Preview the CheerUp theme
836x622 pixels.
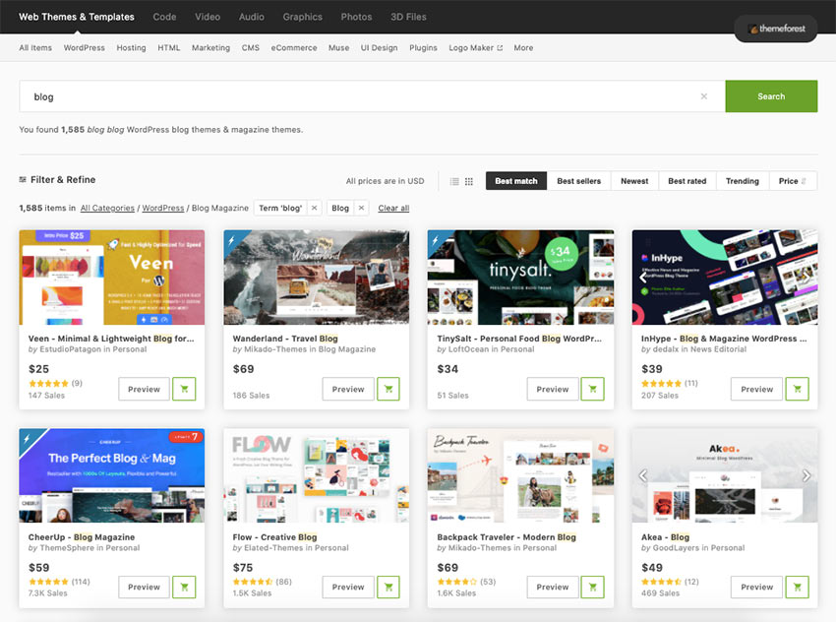pos(144,587)
